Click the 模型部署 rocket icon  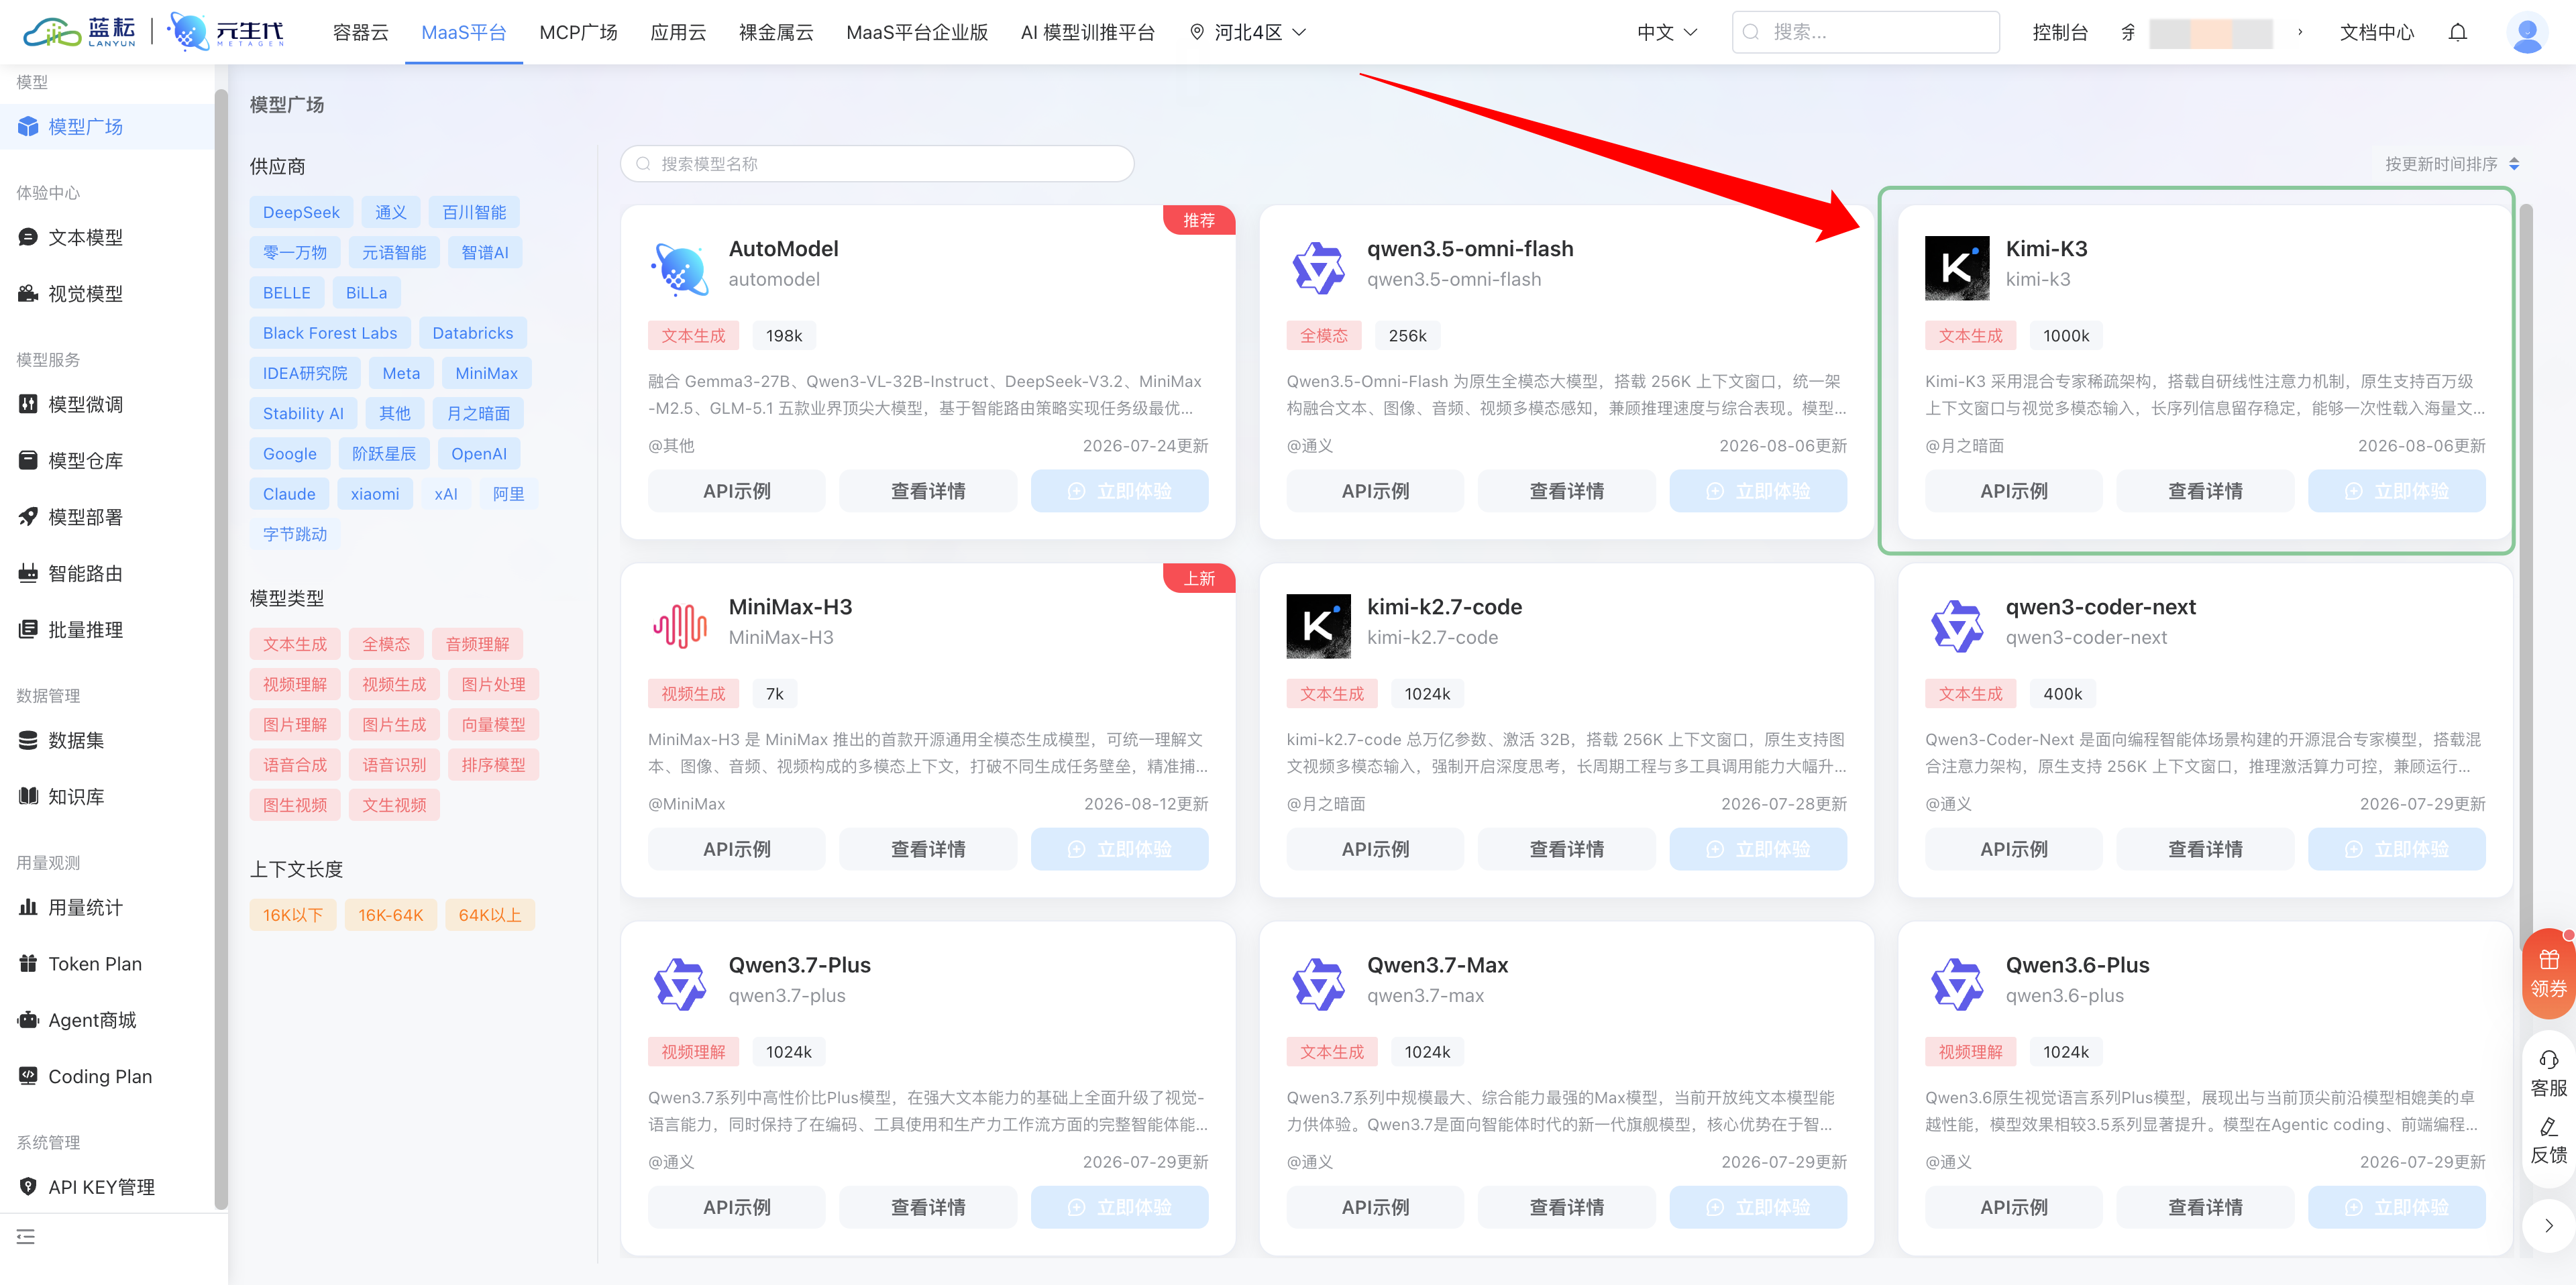point(28,517)
